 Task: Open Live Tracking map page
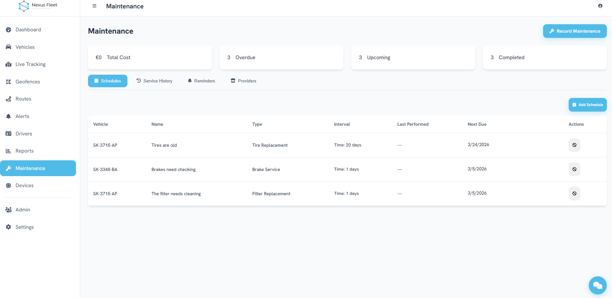[38, 64]
